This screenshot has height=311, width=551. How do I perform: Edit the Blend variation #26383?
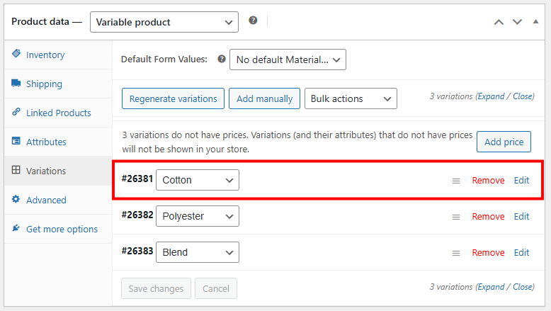(521, 253)
